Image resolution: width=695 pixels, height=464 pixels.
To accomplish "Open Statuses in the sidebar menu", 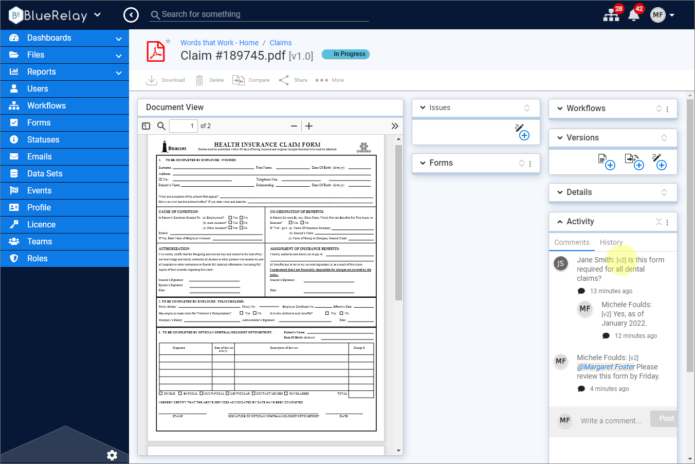I will [x=65, y=140].
